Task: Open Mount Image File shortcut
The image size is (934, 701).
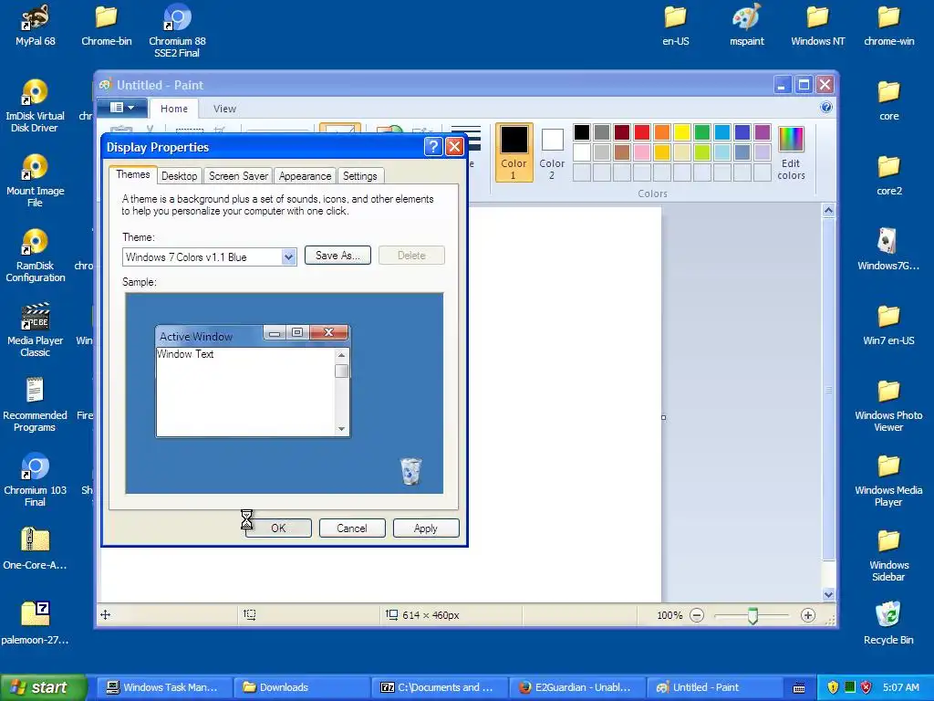Action: [x=36, y=181]
